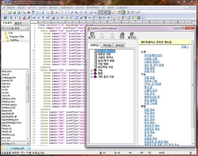198x156 pixels.
Task: Click the Undo arrow icon
Action: click(62, 12)
